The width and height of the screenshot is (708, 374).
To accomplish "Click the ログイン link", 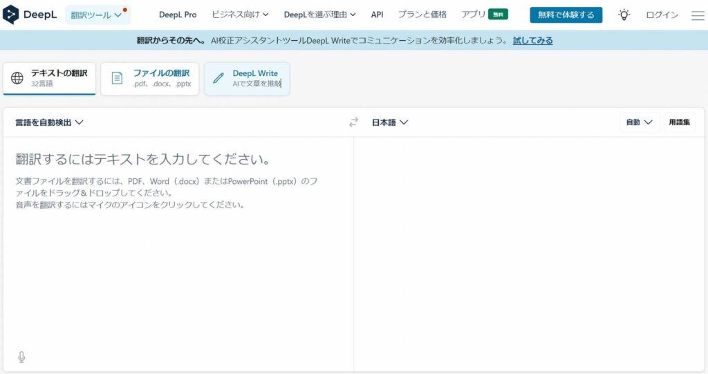I will [662, 15].
